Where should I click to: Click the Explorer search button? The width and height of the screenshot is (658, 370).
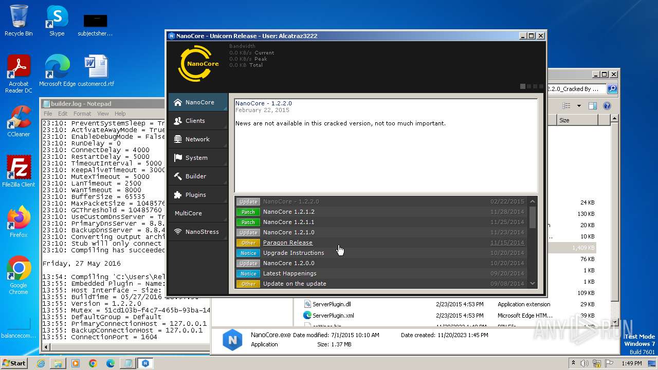click(x=612, y=89)
